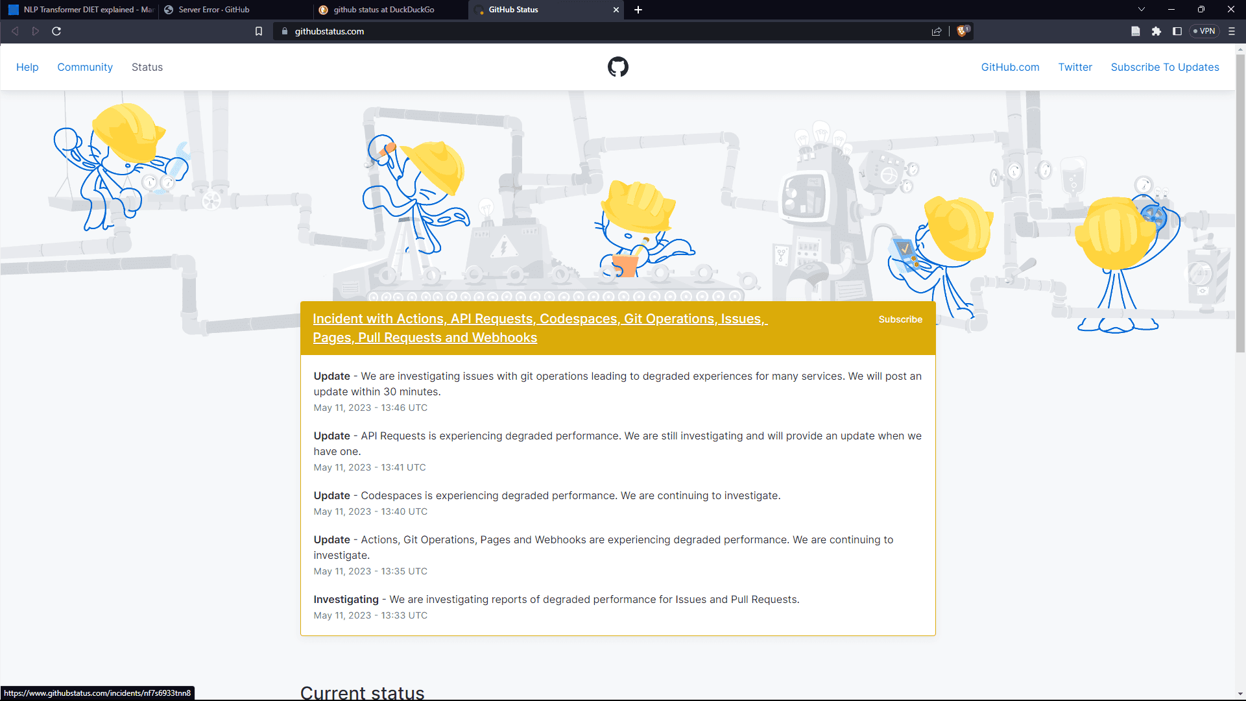Go forward with browser forward arrow

coord(36,31)
